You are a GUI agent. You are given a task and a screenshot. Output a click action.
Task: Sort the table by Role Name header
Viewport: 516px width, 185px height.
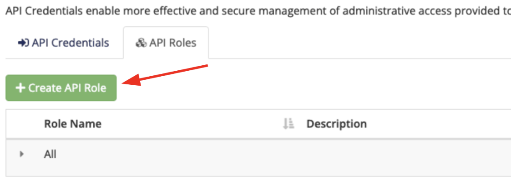point(73,124)
